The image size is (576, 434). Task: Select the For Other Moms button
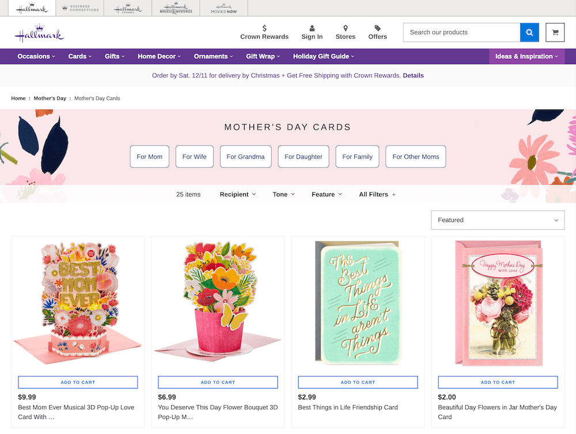pyautogui.click(x=415, y=157)
